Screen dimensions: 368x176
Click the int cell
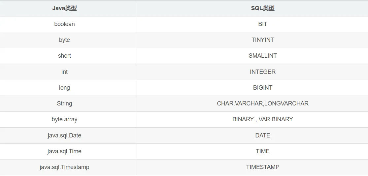pyautogui.click(x=64, y=72)
